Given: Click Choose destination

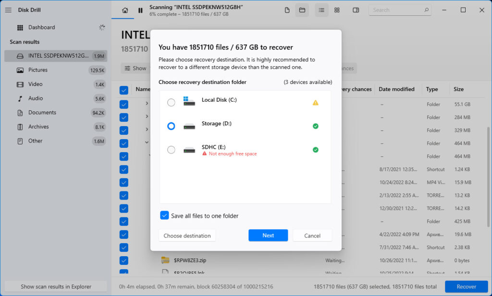Looking at the screenshot, I should (x=187, y=235).
